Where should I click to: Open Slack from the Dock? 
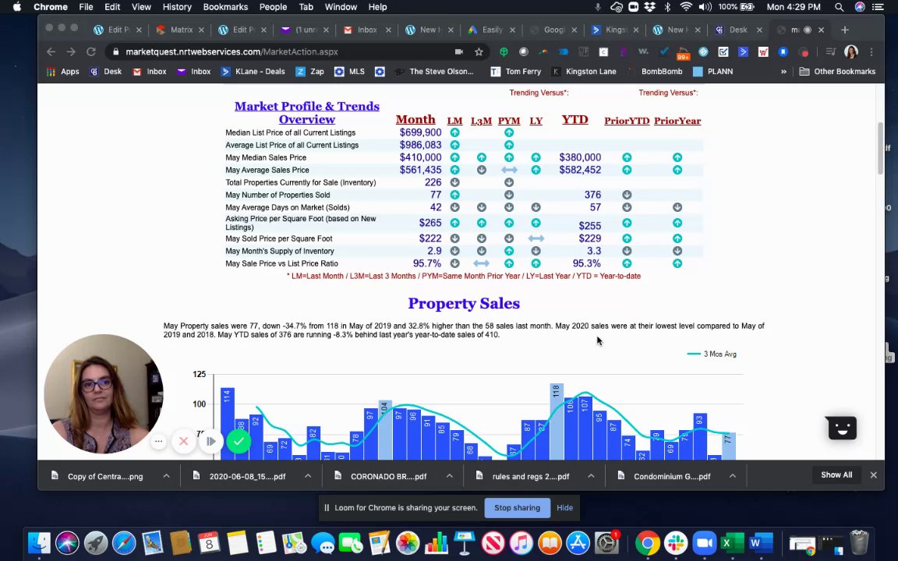pos(676,542)
